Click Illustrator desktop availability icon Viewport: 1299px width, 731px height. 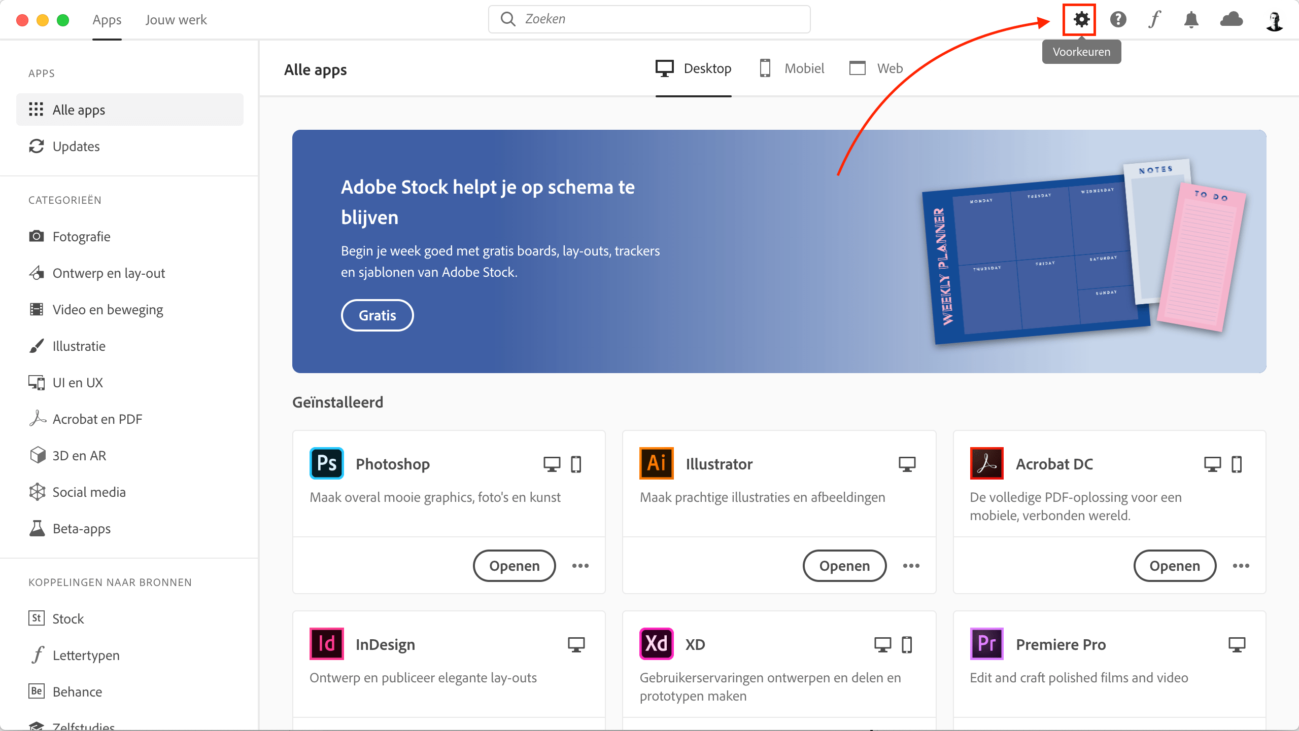(907, 464)
